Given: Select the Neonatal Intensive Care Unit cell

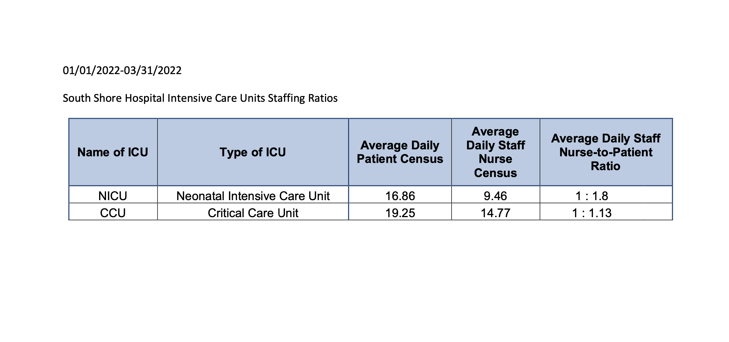Looking at the screenshot, I should (x=253, y=196).
